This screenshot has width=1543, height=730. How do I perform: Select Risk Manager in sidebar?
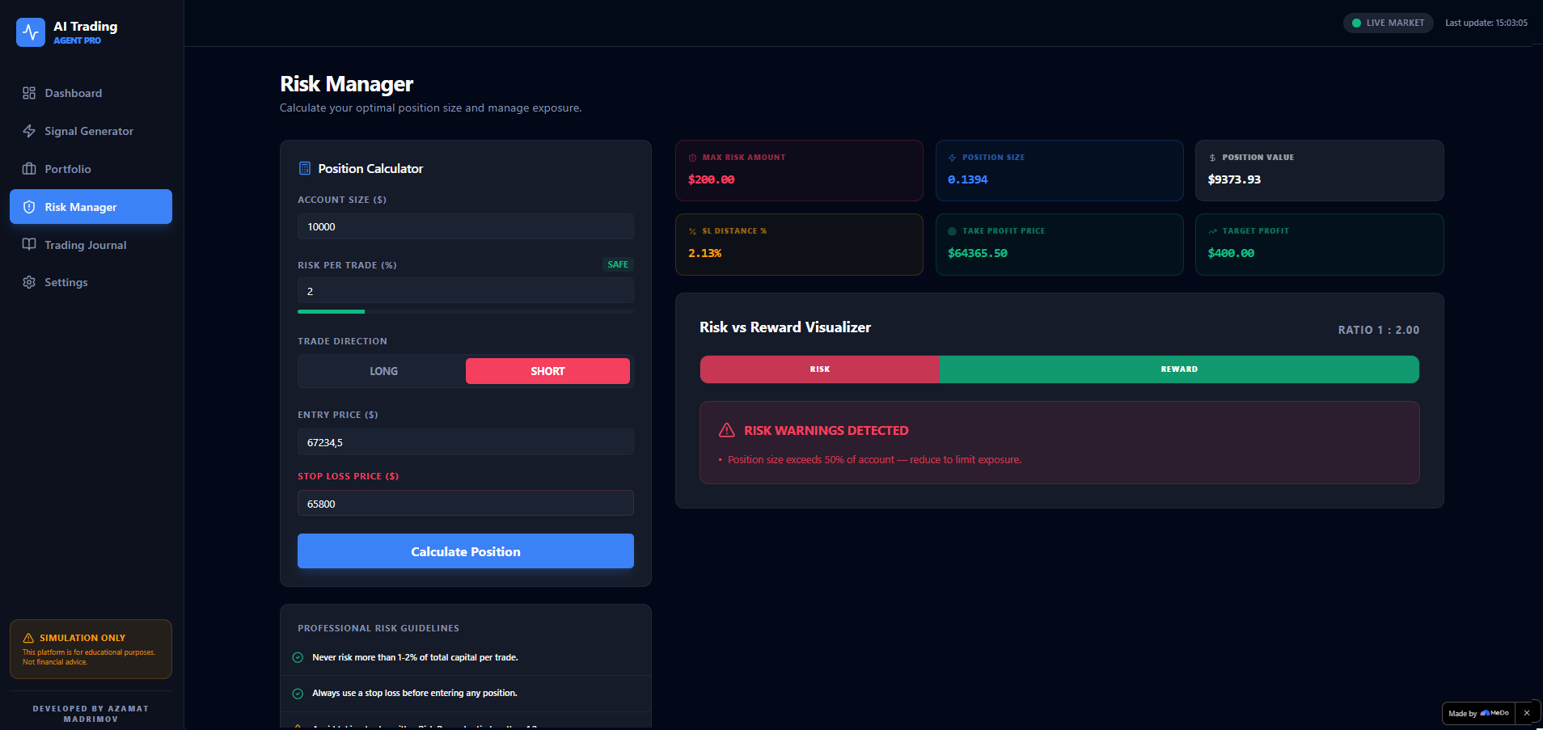pos(91,207)
